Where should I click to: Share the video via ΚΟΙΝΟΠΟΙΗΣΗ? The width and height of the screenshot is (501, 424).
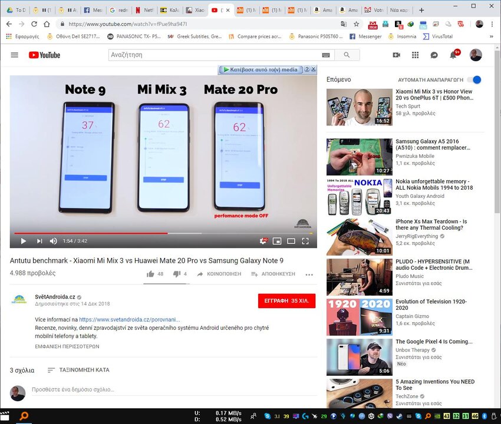click(219, 274)
